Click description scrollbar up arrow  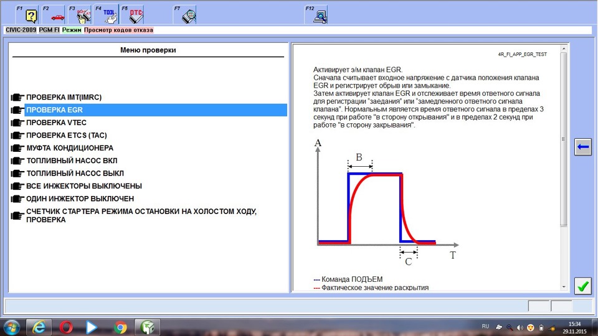pyautogui.click(x=564, y=49)
